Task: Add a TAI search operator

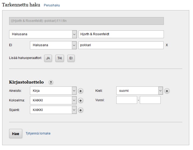Action: coord(59,58)
